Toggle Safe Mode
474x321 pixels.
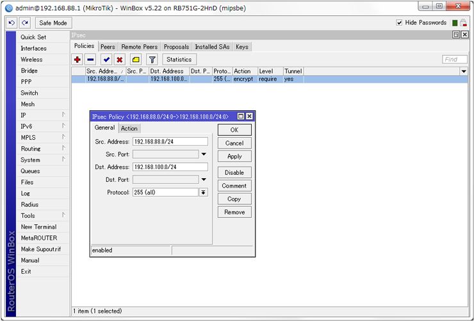point(53,22)
